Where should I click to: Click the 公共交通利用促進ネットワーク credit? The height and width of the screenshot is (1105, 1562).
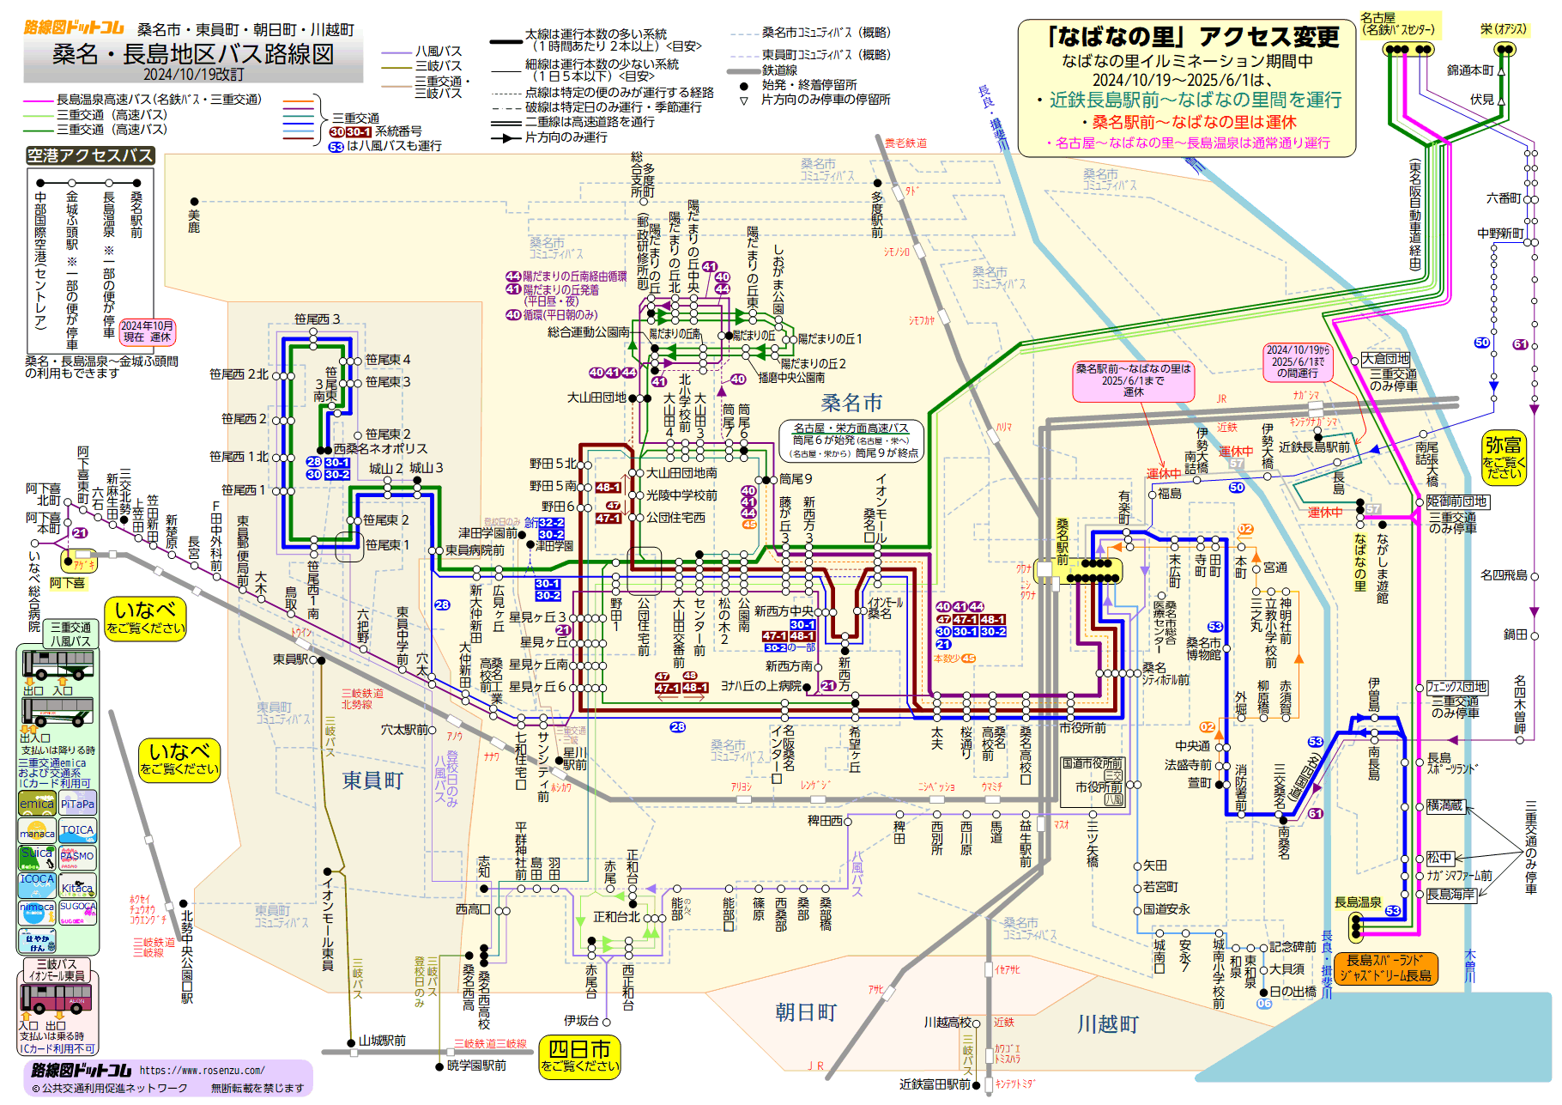coord(109,1089)
